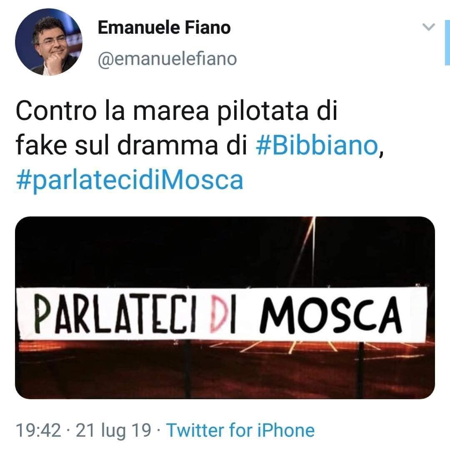This screenshot has width=450, height=455.
Task: Open the #parlatecidiMosca hashtag
Action: 130,180
